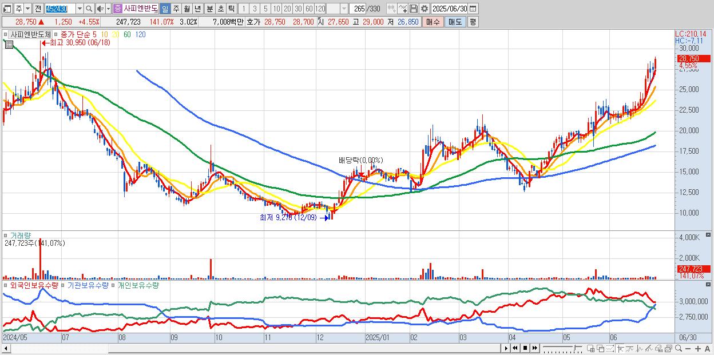This screenshot has height=355, width=714.
Task: Click the purple 증 badge icon
Action: 118,9
